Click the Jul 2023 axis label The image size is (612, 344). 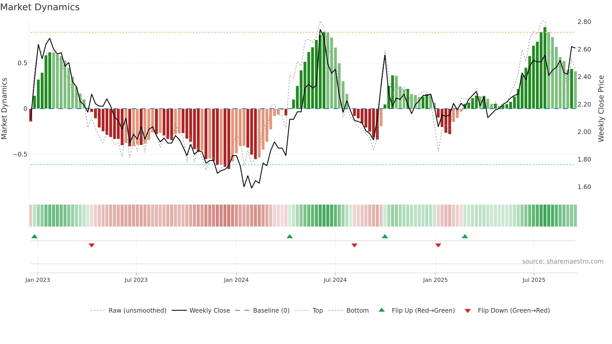[136, 280]
